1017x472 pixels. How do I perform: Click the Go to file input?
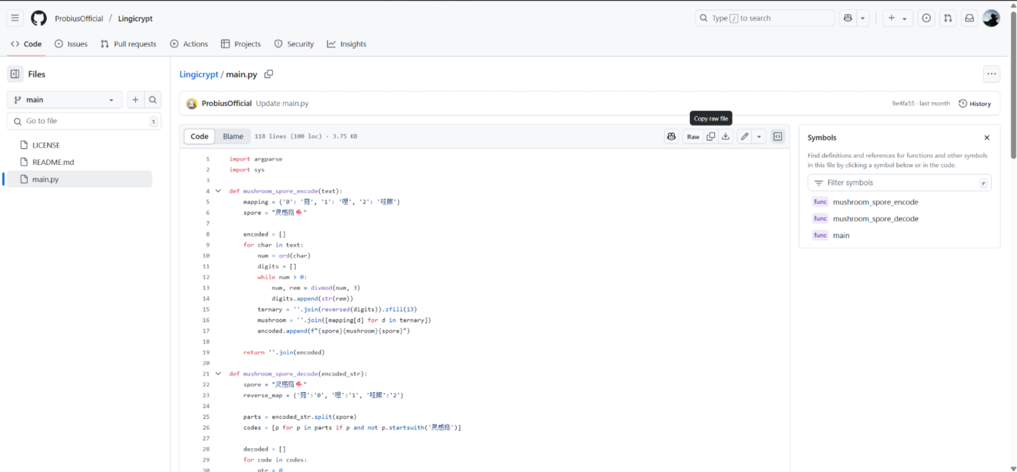click(x=84, y=121)
